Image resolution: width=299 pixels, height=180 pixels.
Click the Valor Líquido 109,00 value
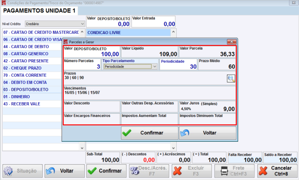(x=168, y=54)
